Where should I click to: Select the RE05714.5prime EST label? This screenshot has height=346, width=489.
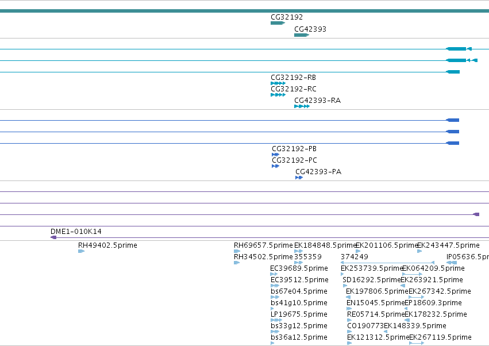376,314
